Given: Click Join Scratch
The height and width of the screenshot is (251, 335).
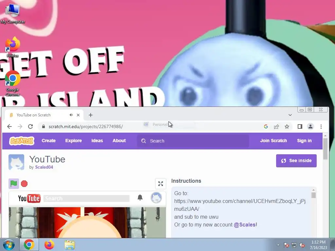Looking at the screenshot, I should click(x=273, y=141).
